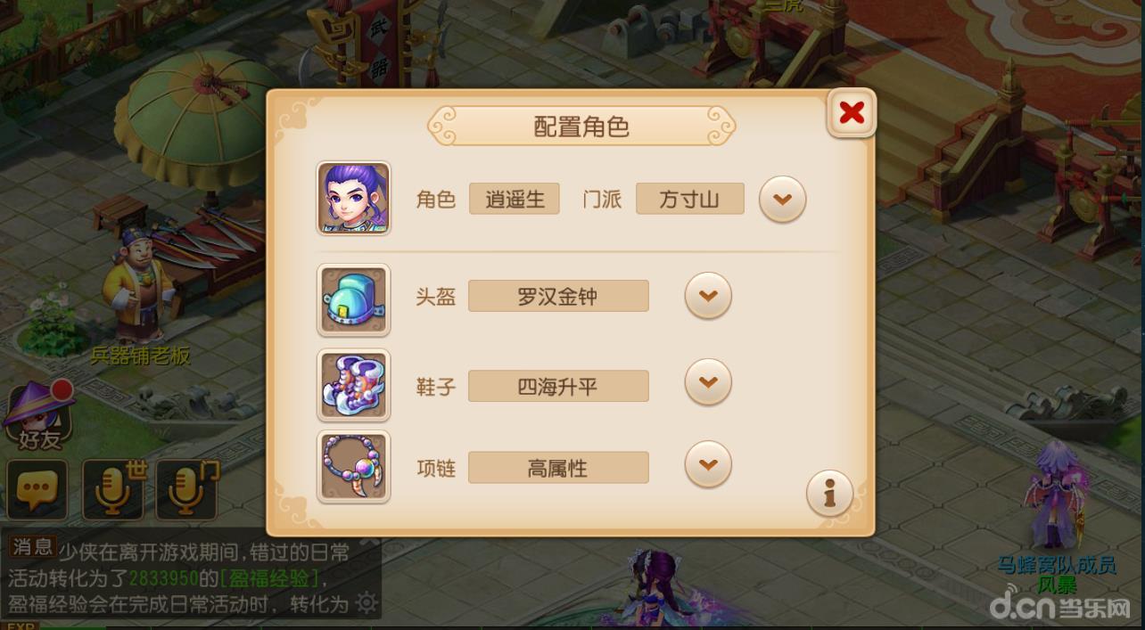Open the chat speech bubble icon
Screen dimensions: 1145x630
pos(37,489)
